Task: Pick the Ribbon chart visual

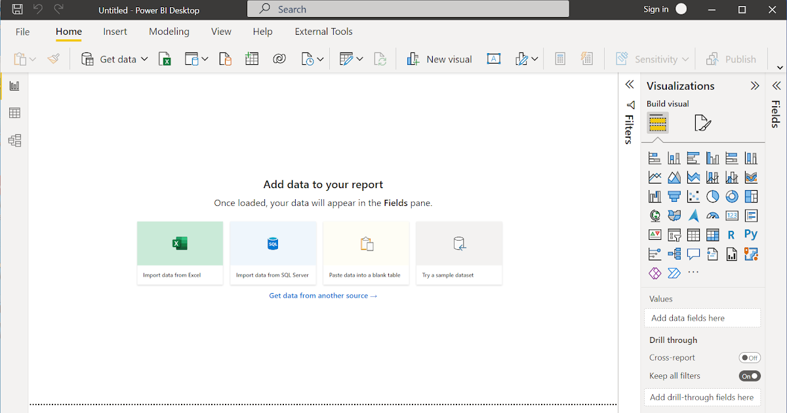Action: pos(751,178)
